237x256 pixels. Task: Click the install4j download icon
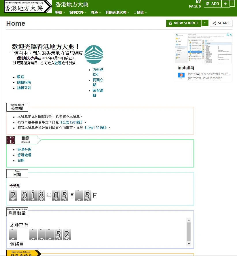point(181,75)
